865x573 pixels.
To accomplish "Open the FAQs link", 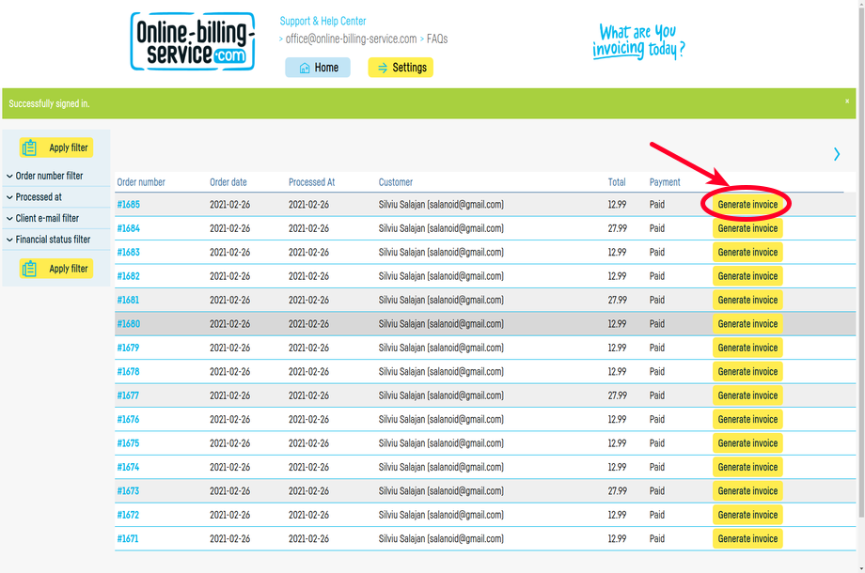I will [x=437, y=39].
